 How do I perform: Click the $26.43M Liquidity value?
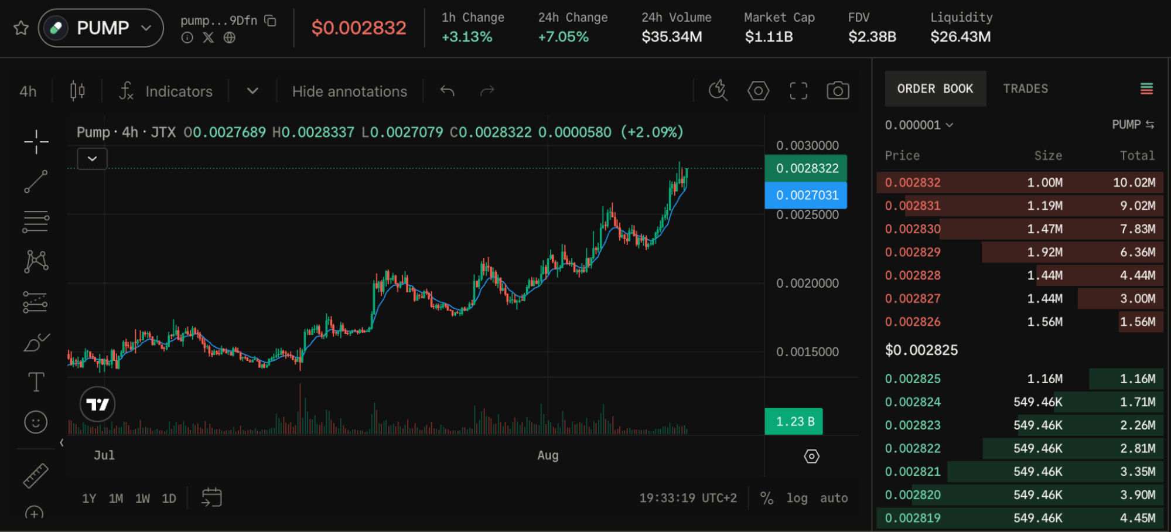coord(961,37)
